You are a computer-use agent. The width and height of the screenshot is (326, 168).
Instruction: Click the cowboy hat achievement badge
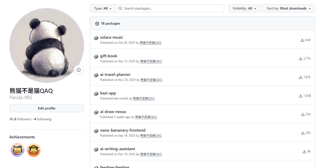34,150
